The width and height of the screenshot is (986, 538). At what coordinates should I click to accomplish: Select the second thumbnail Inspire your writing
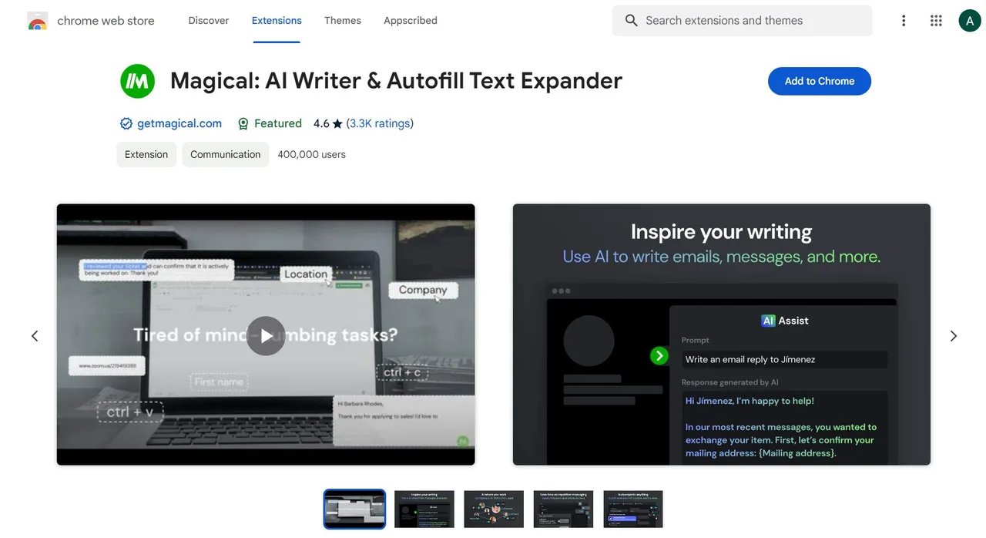(x=424, y=509)
